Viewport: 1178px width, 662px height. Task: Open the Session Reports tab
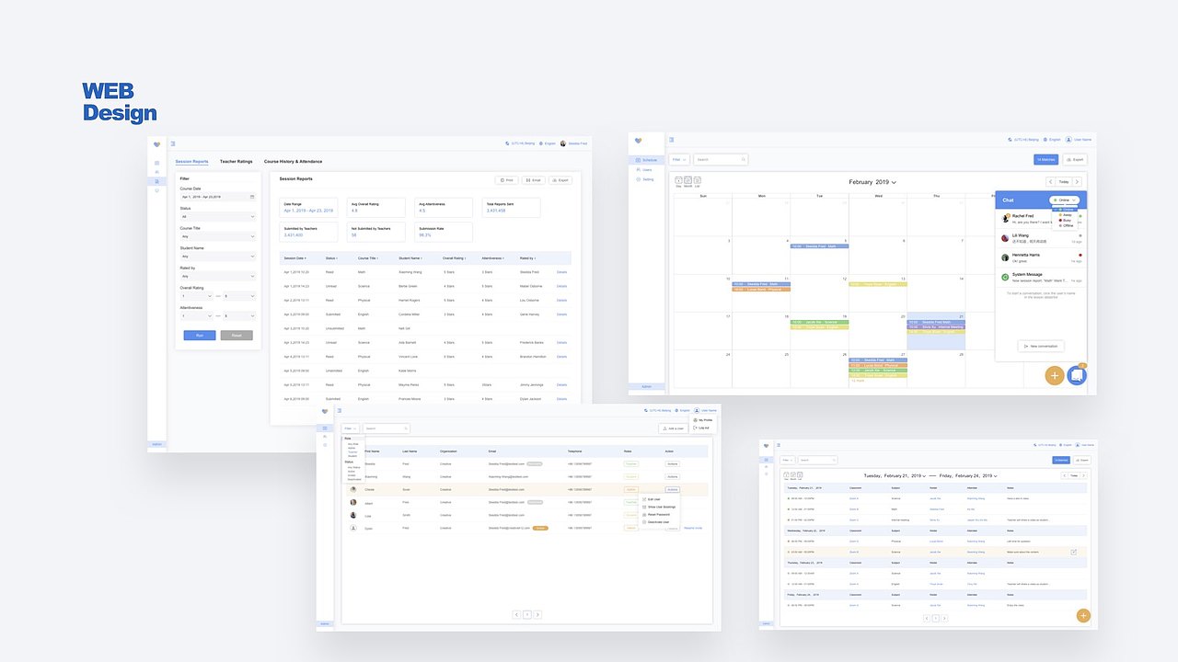[191, 162]
